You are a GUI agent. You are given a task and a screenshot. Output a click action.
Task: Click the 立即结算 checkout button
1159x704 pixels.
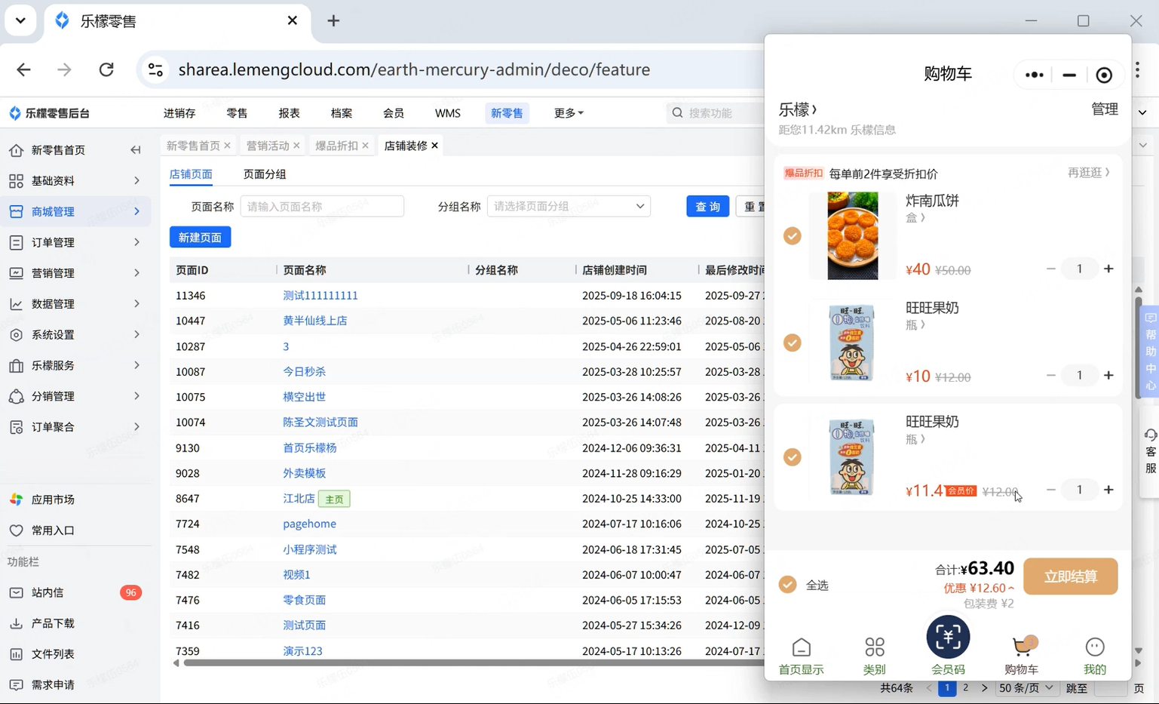(1070, 576)
